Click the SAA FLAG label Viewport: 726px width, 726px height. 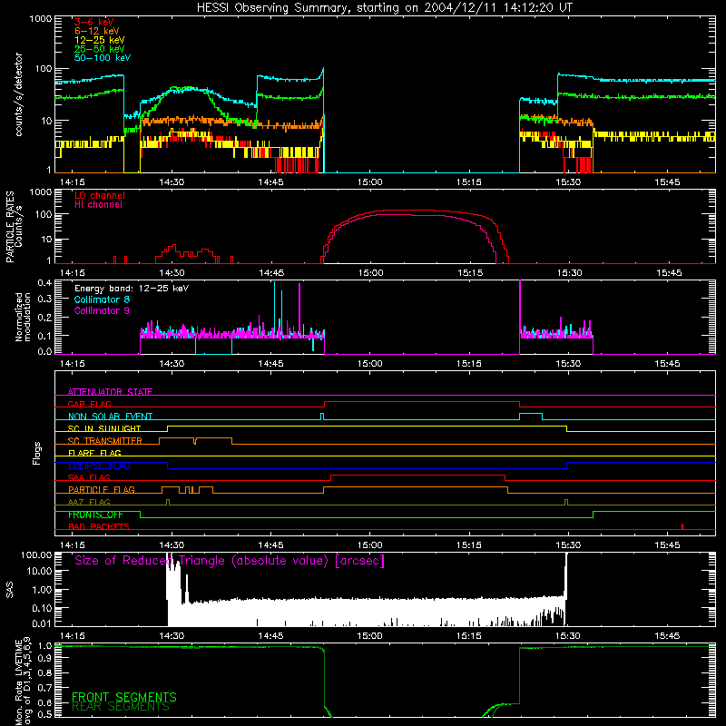point(89,477)
